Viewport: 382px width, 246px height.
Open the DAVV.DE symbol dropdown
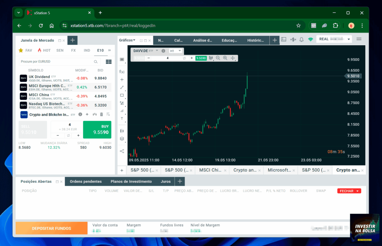(157, 51)
